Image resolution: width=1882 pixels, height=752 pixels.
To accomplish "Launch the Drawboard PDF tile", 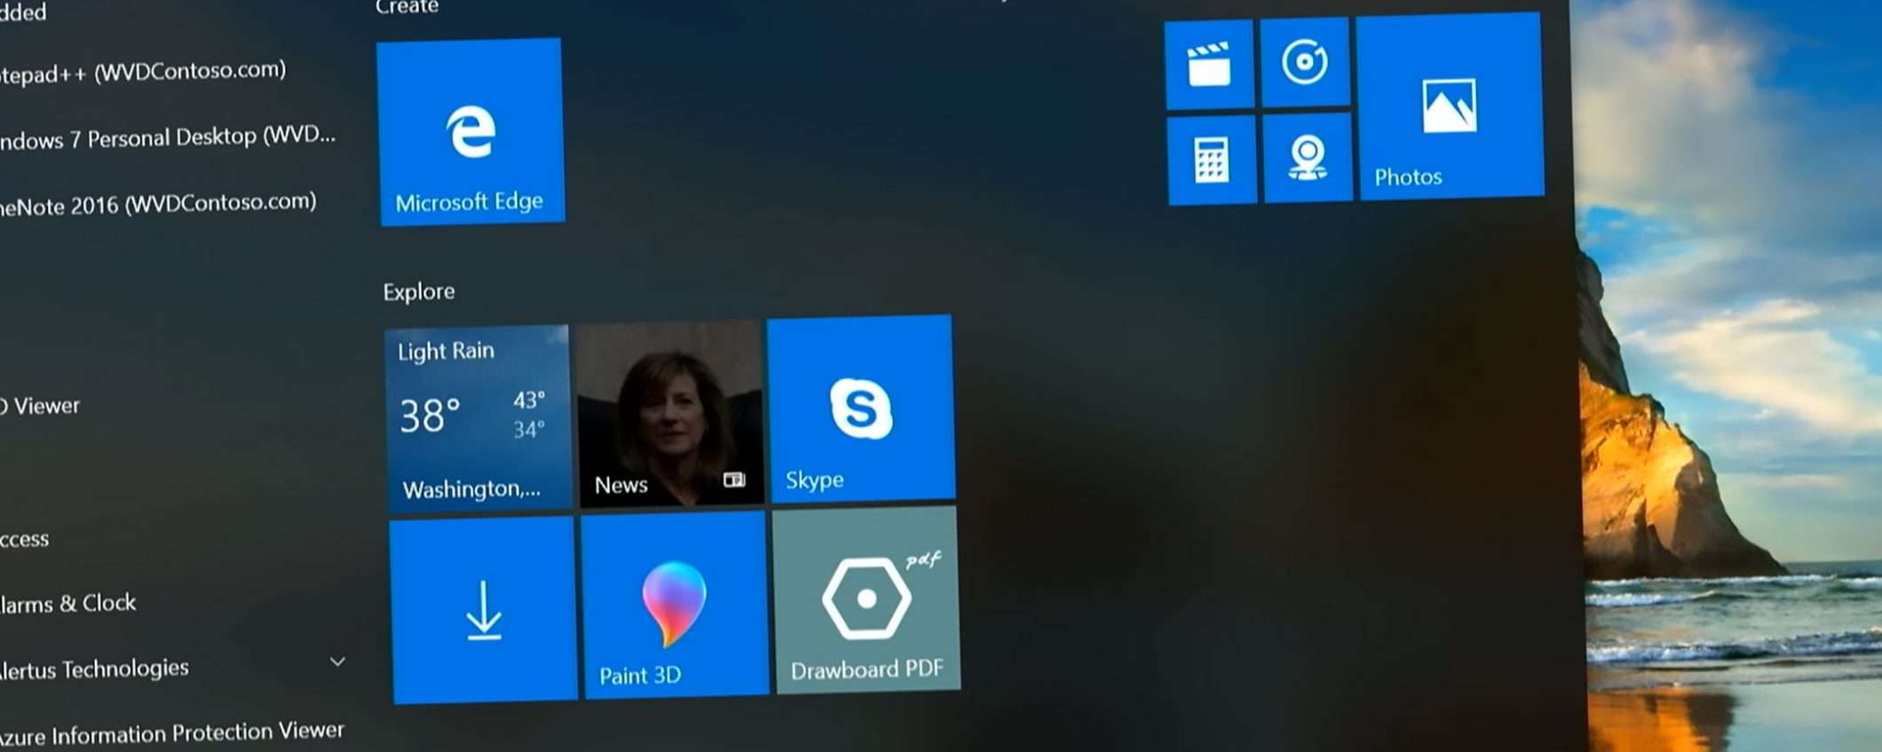I will point(866,600).
